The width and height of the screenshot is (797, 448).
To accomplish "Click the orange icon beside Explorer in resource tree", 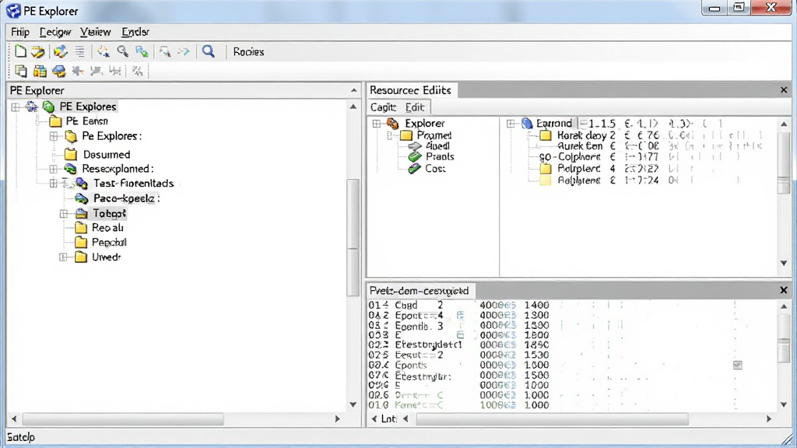I will pos(392,124).
